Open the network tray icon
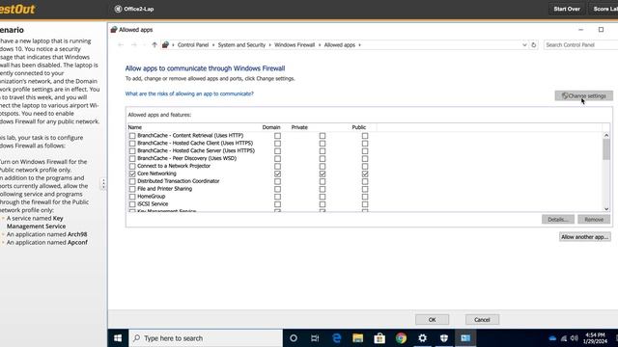 pyautogui.click(x=564, y=338)
